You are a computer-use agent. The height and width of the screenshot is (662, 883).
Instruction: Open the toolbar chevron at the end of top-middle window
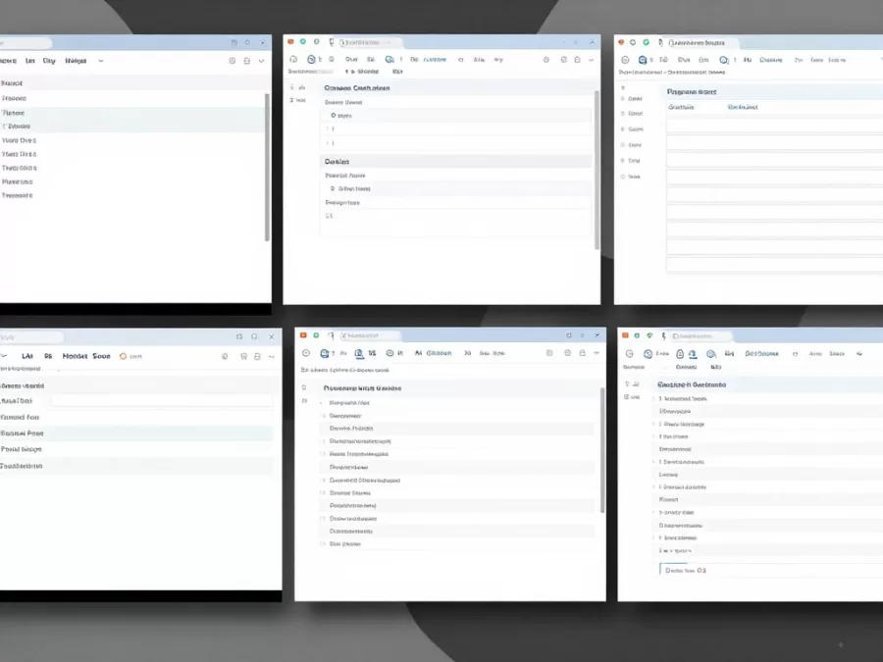591,60
